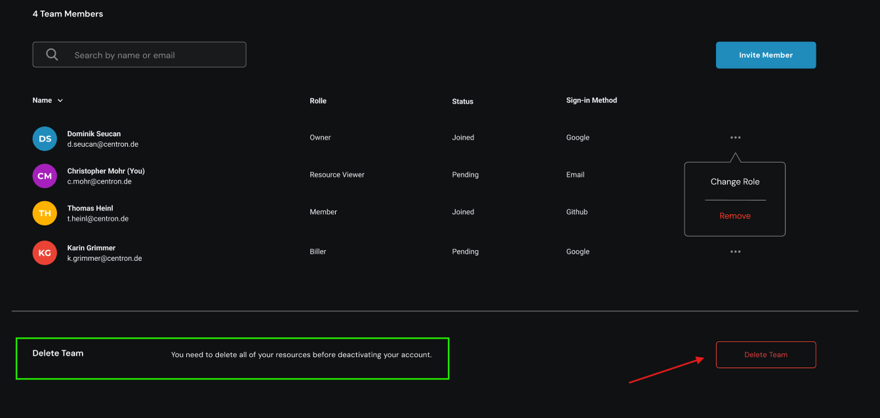
Task: Click the Rolle column header
Action: click(318, 101)
